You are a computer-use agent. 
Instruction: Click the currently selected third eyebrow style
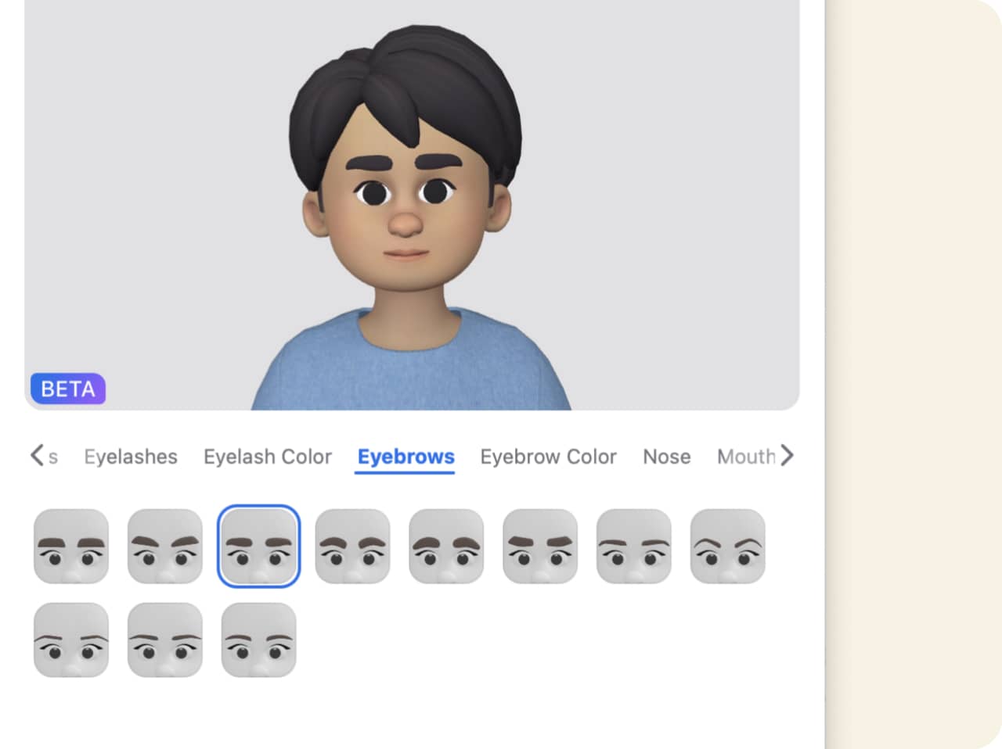coord(259,547)
